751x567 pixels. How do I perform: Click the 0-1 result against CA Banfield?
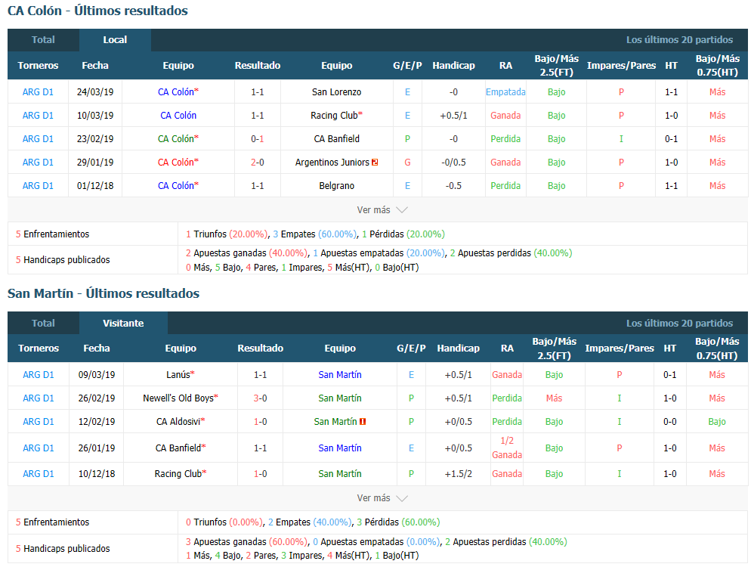258,139
